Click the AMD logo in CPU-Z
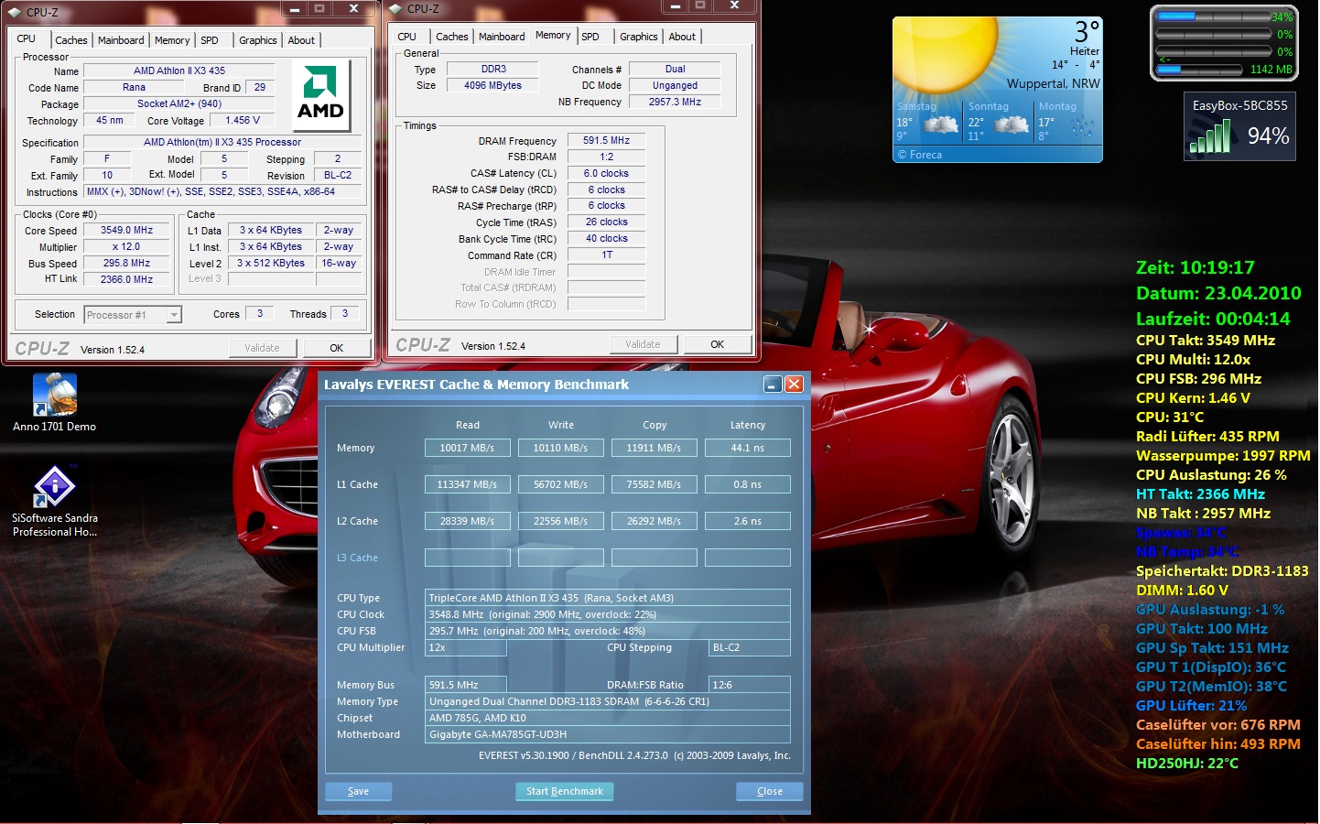 click(x=320, y=96)
